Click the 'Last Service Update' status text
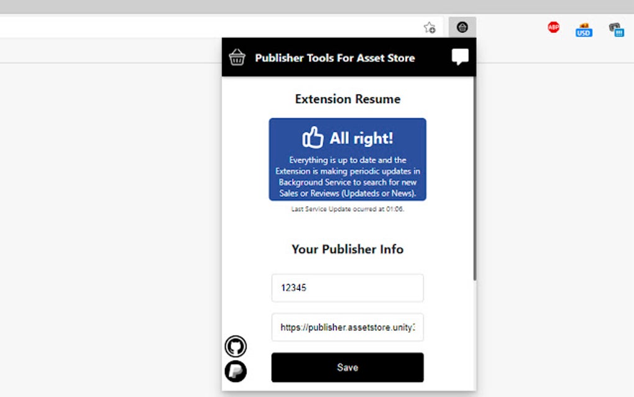Screen dimensions: 634x397 (x=347, y=209)
